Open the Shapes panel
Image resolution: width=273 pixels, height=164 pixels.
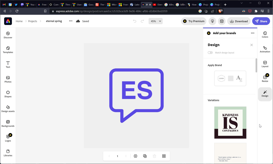pyautogui.click(x=8, y=94)
